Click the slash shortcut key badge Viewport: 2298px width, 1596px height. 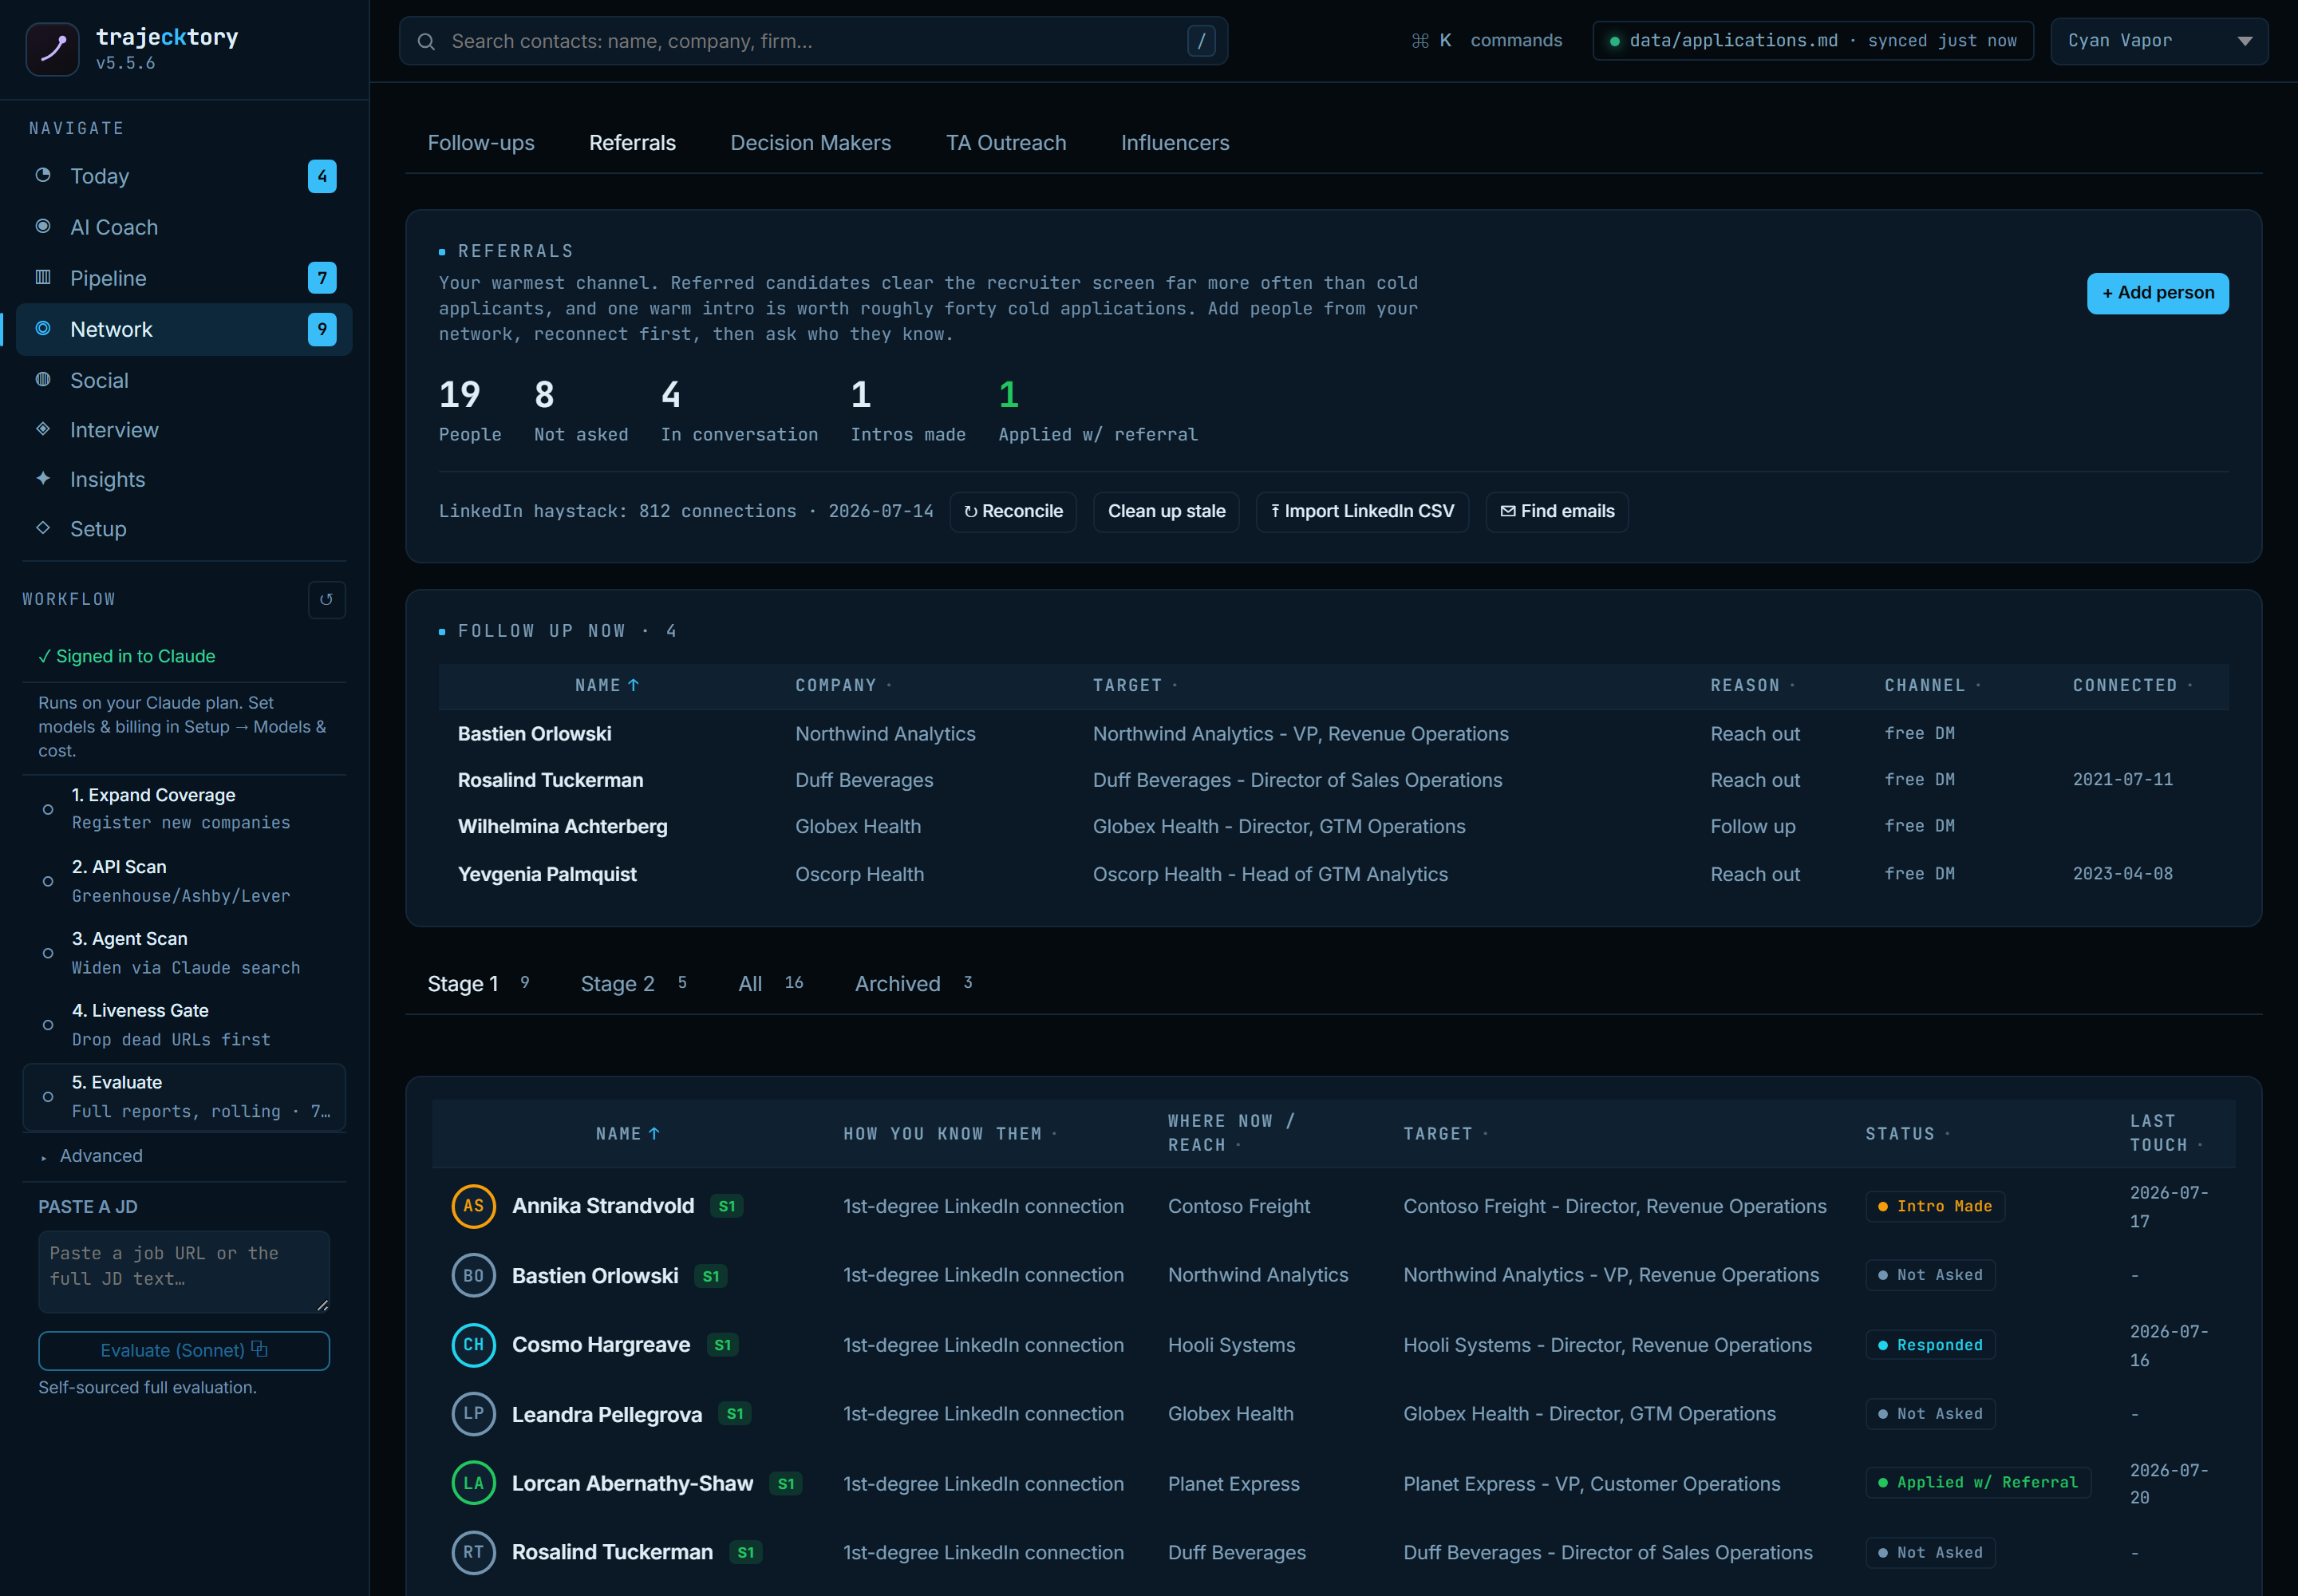pos(1201,41)
